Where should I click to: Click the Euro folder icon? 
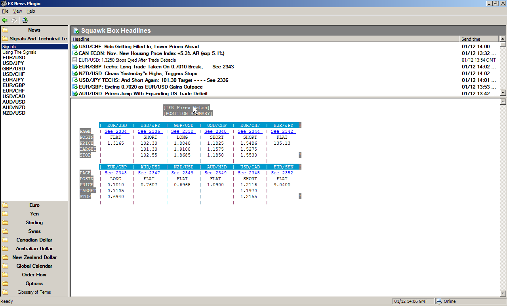(x=5, y=205)
